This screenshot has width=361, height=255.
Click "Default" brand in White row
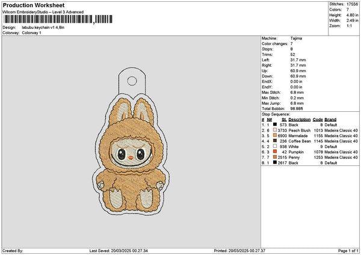point(331,147)
